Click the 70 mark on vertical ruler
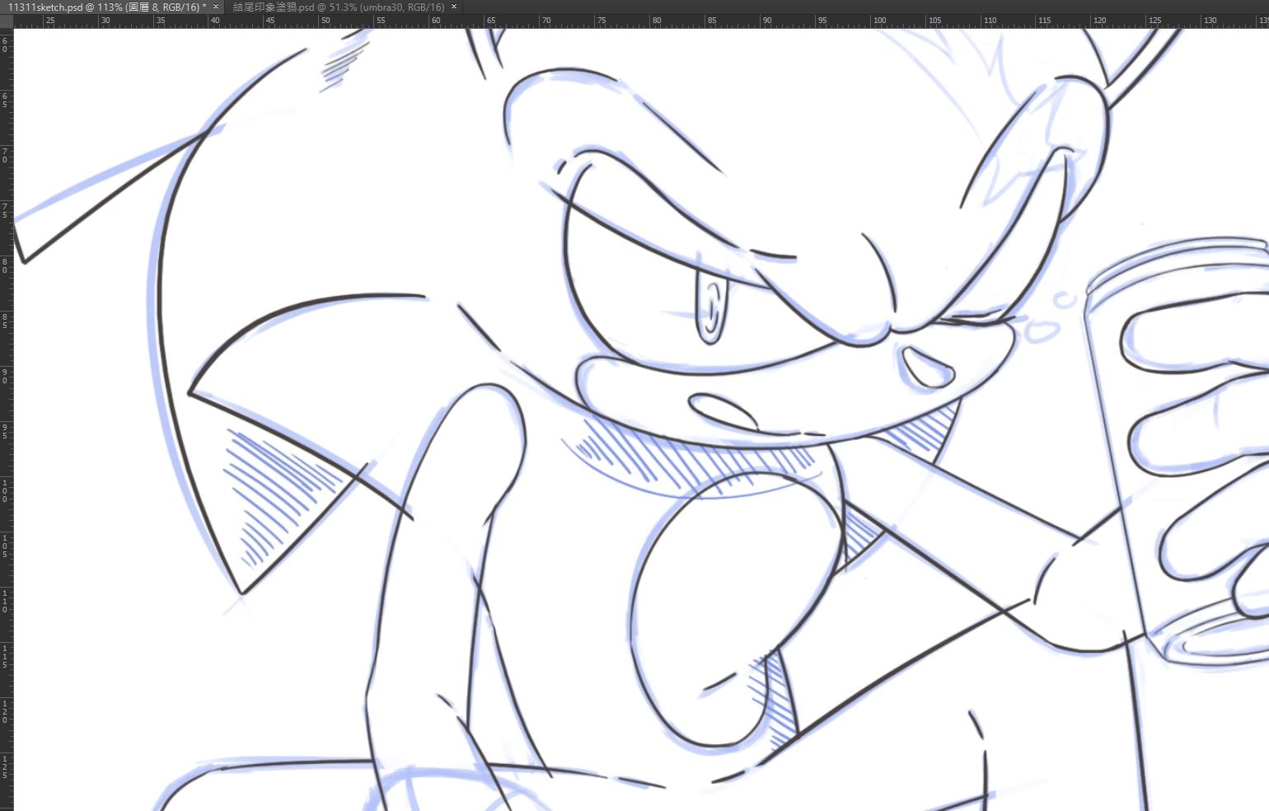1269x811 pixels. tap(7, 154)
